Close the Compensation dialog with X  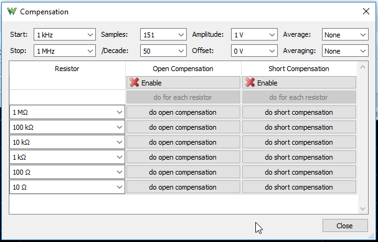[366, 11]
